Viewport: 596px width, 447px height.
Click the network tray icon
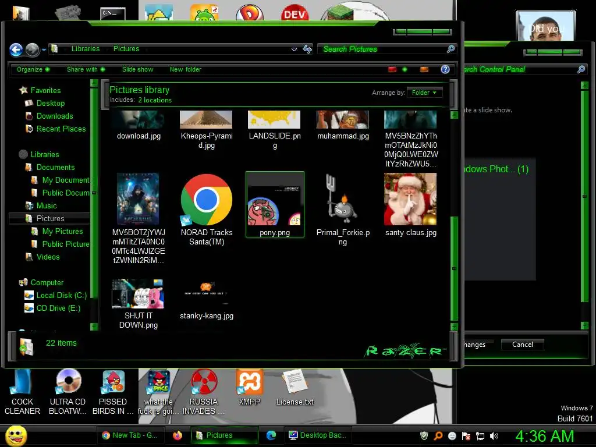(480, 436)
